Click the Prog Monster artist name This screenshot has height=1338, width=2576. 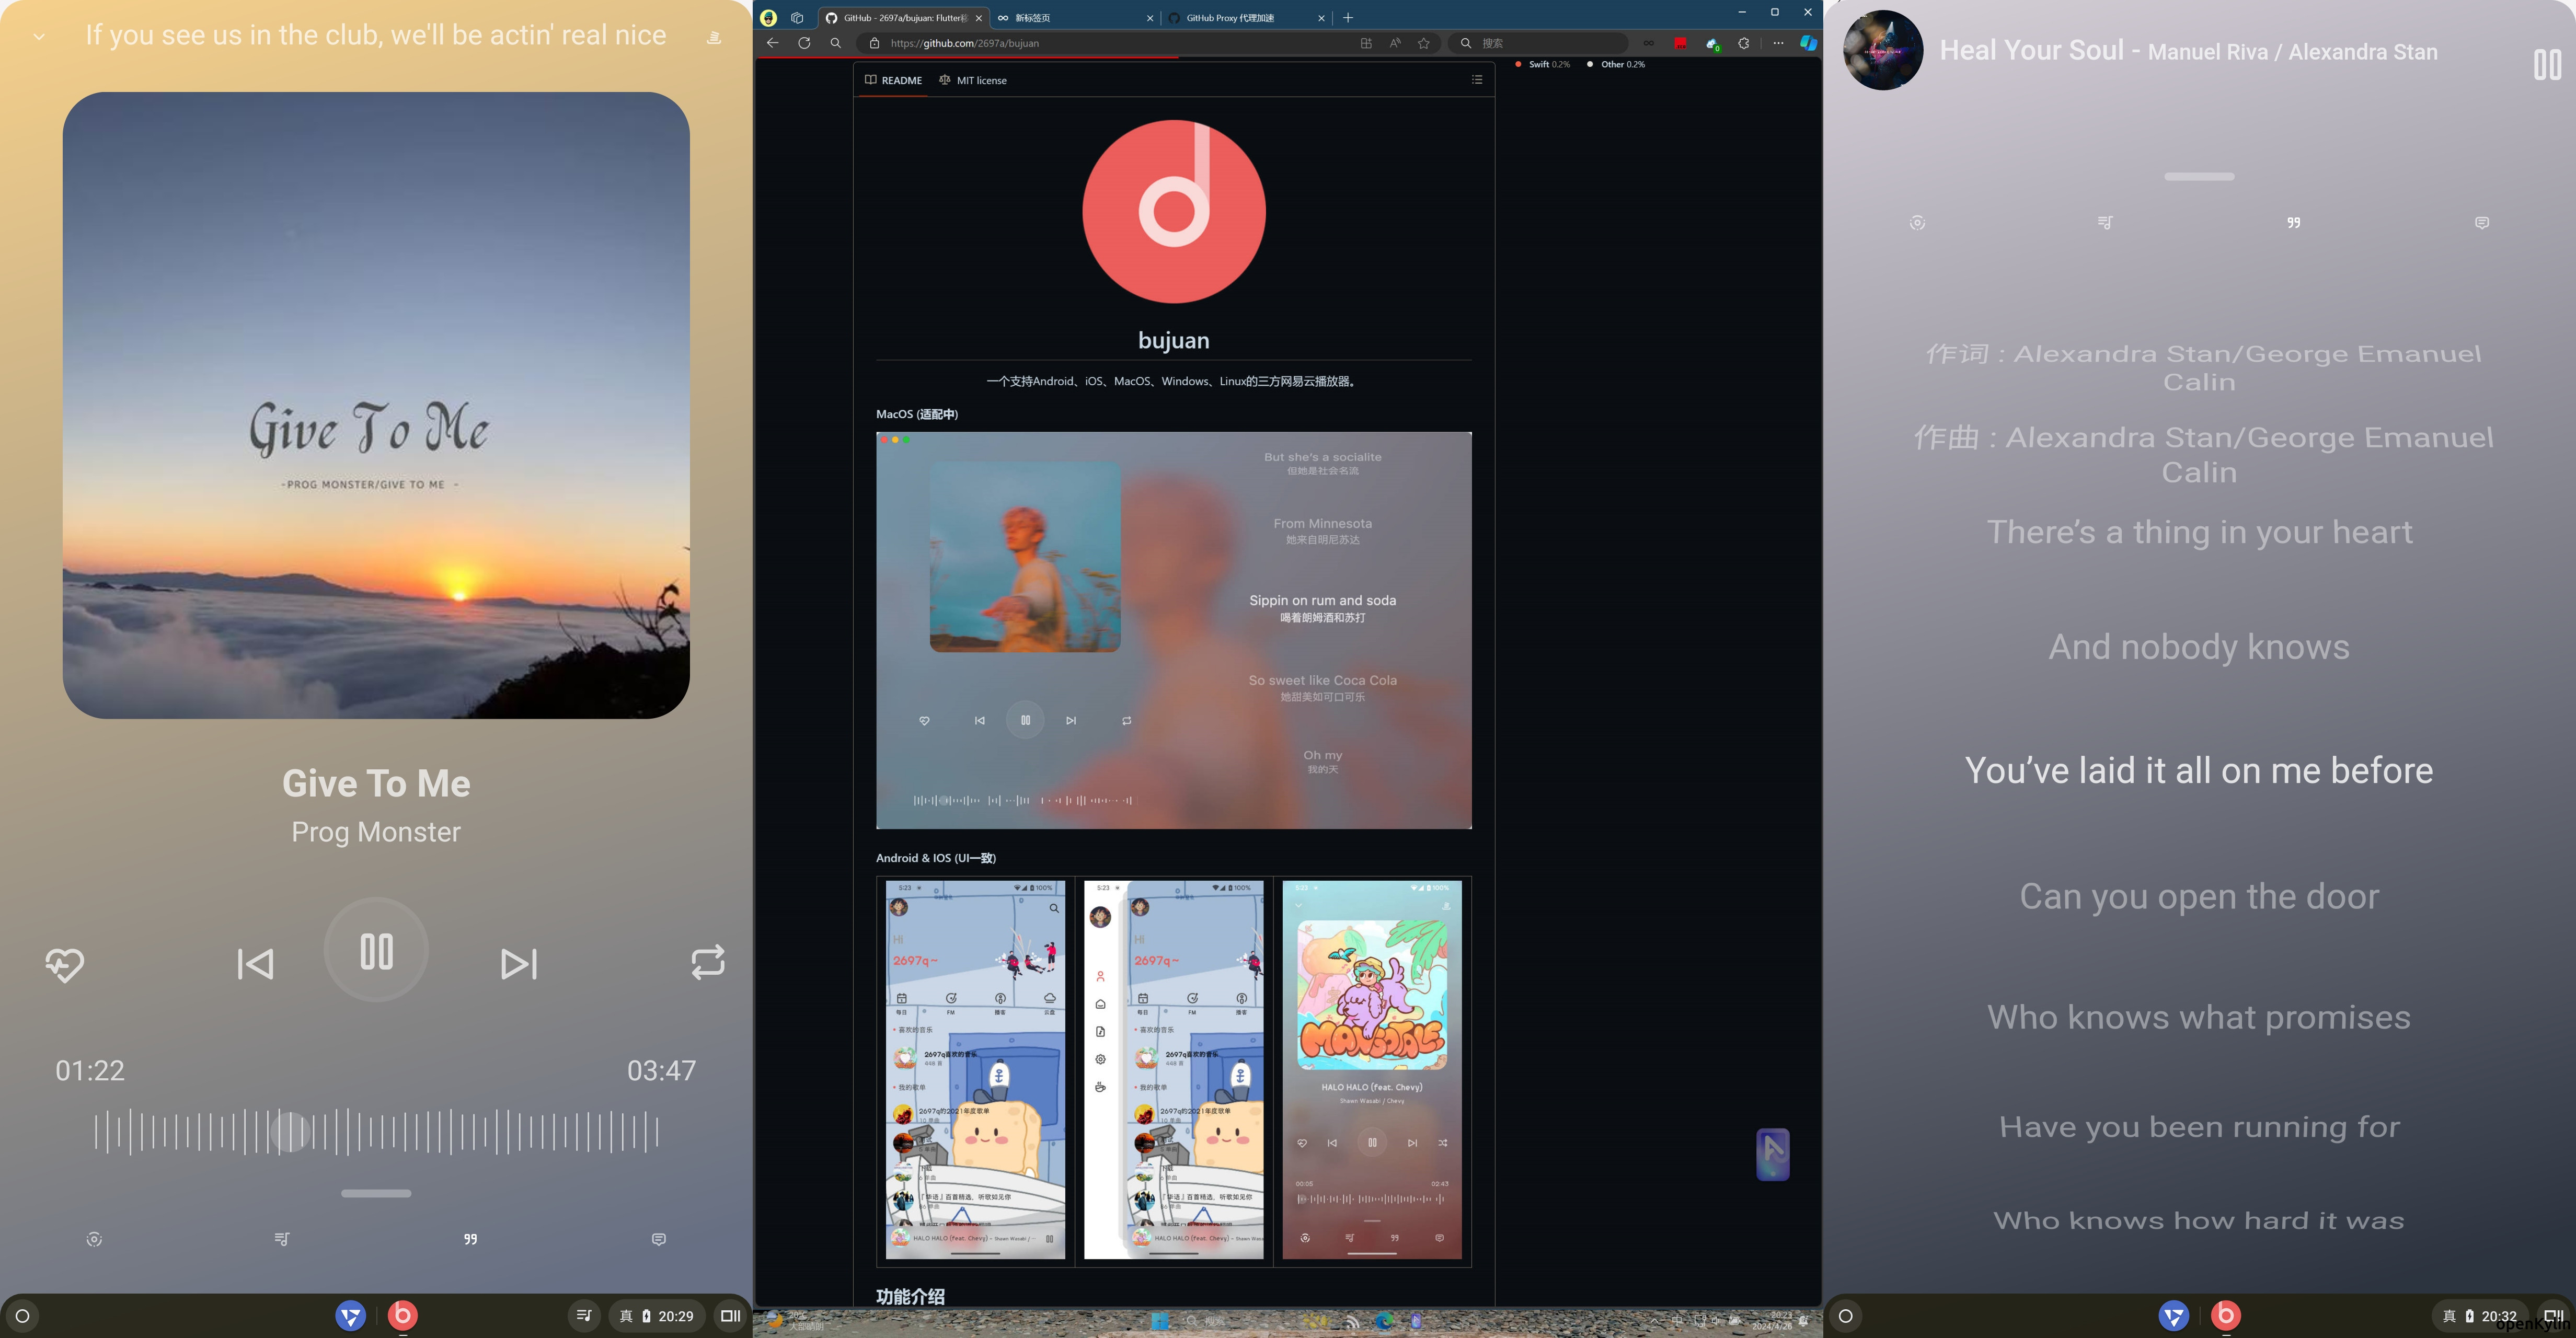tap(376, 832)
